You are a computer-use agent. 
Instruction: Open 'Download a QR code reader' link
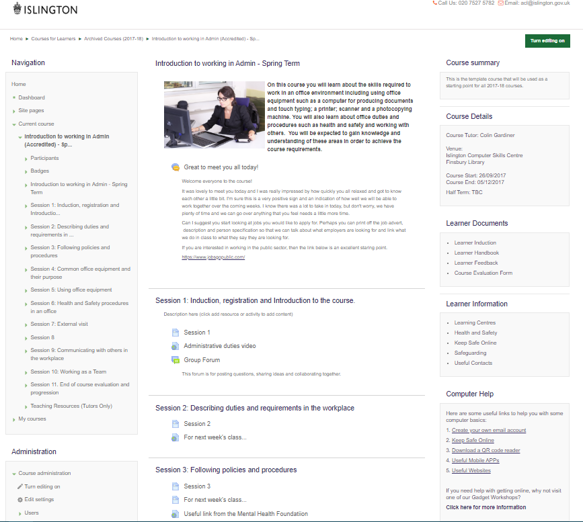point(486,450)
